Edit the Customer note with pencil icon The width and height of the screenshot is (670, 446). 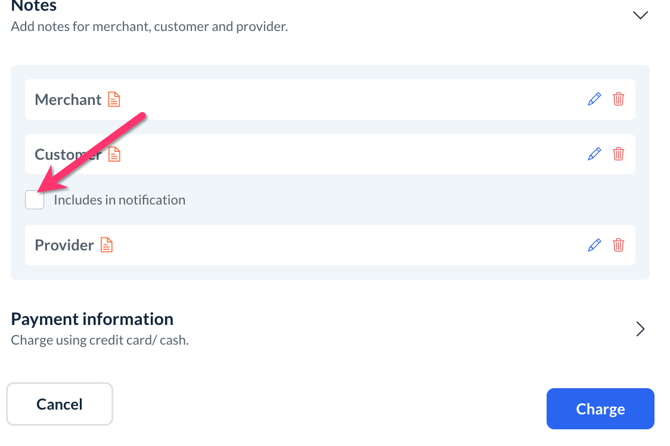(594, 154)
